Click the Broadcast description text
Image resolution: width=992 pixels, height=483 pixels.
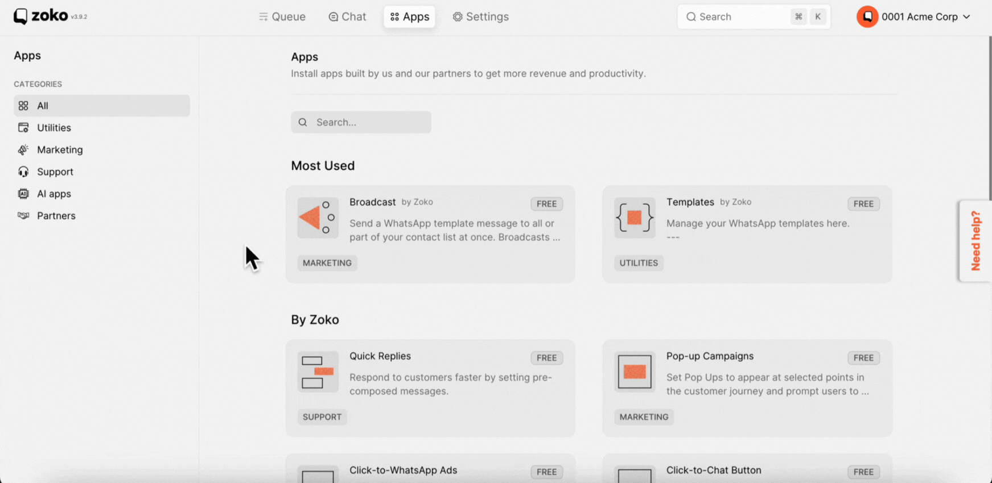455,230
